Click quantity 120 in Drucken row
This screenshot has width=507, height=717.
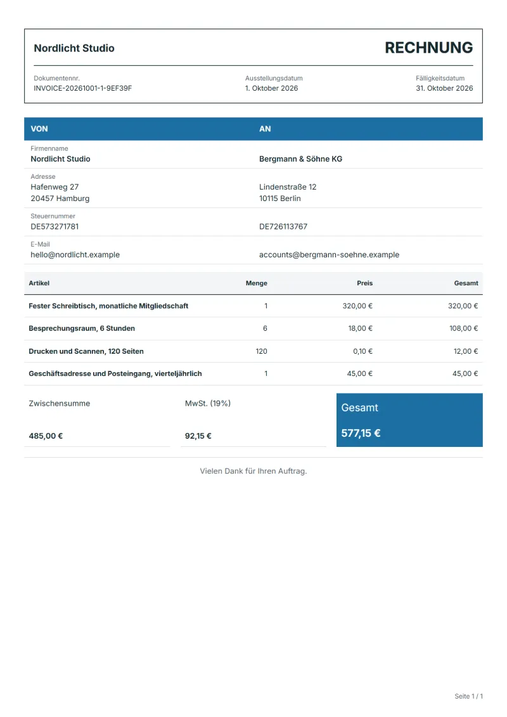262,351
